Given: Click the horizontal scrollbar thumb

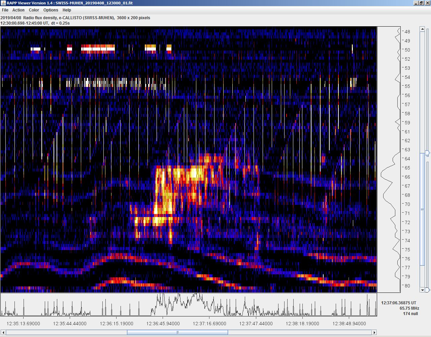Looking at the screenshot, I should pos(177,332).
